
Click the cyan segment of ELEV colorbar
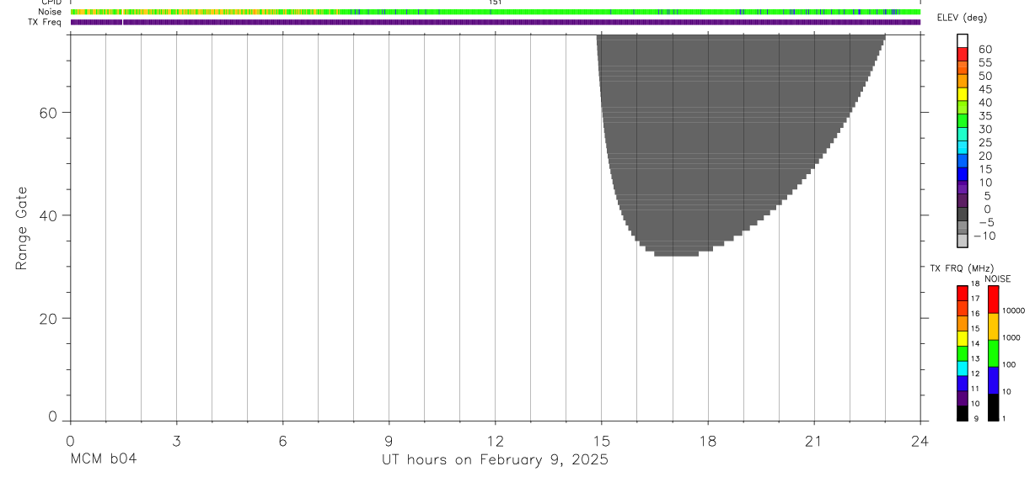click(x=963, y=146)
